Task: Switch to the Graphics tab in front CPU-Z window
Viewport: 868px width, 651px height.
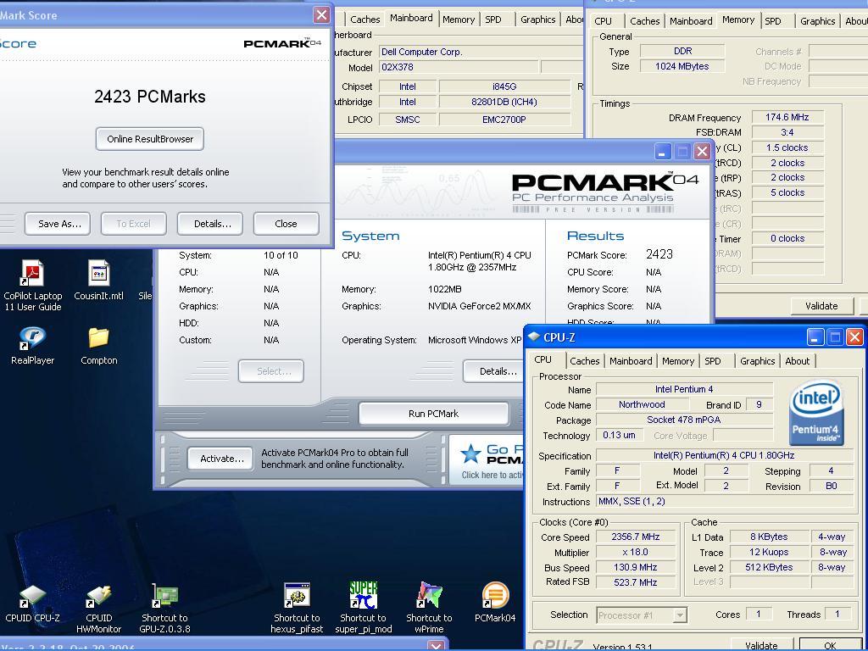Action: click(757, 361)
